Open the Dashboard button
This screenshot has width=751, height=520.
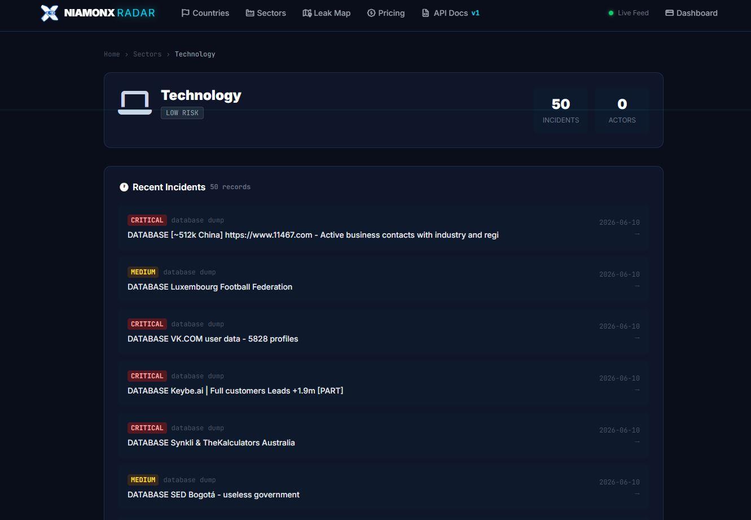click(691, 13)
